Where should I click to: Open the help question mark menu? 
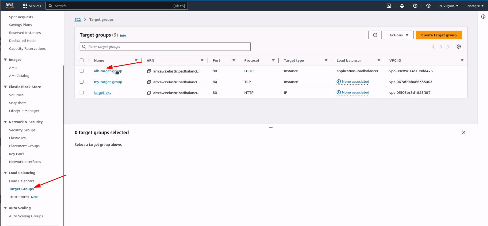[415, 6]
